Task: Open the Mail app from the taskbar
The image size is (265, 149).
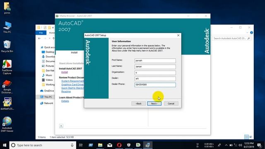Action: (x=110, y=145)
